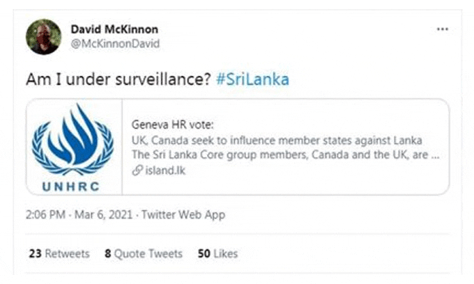View the 23 Retweets list
This screenshot has height=284, width=474.
[59, 253]
